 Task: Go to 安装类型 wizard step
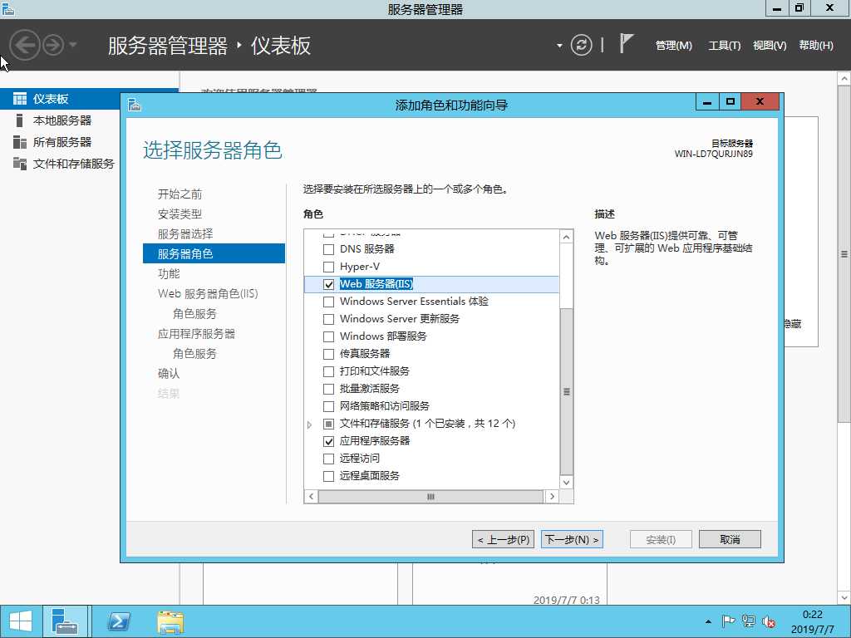tap(180, 214)
